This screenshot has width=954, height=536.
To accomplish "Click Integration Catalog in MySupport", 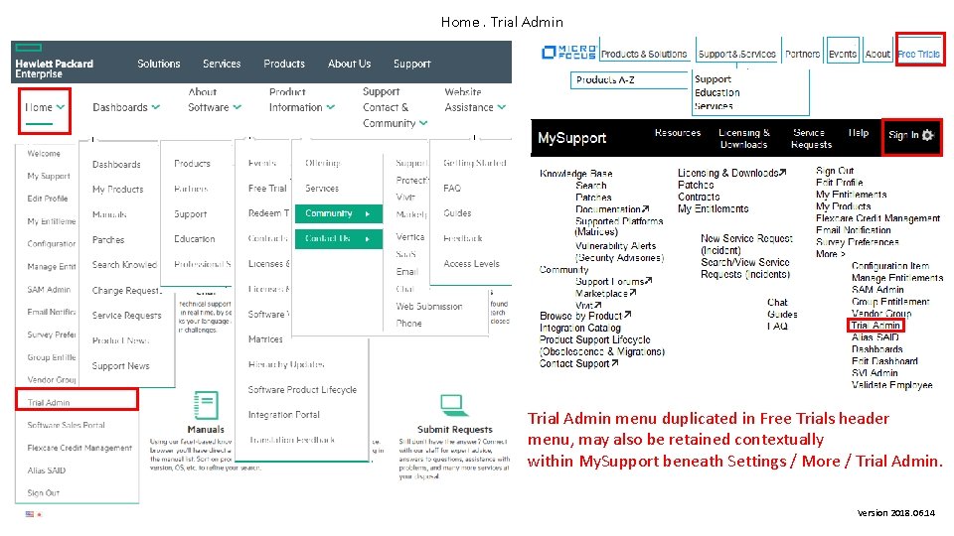I will coord(580,328).
